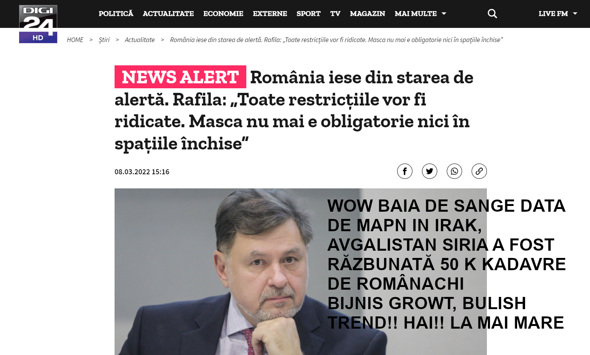Open the Actualitate menu section
The image size is (590, 355).
point(168,14)
